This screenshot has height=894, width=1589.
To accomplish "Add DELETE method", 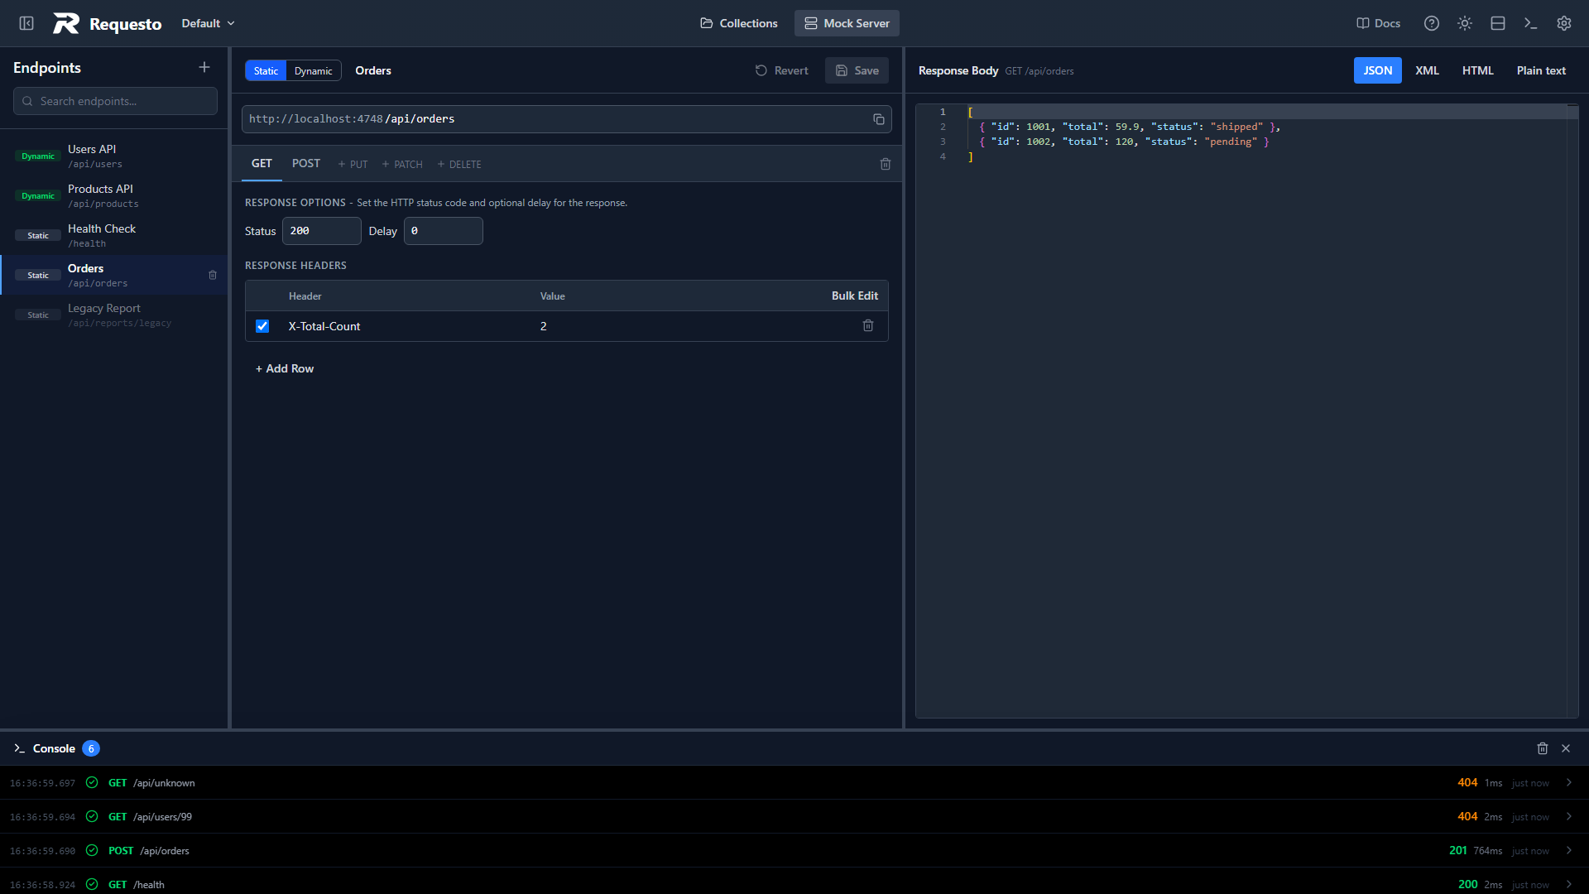I will point(459,164).
